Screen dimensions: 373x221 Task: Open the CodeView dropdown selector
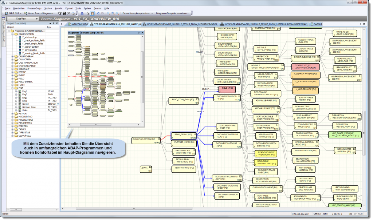point(36,18)
